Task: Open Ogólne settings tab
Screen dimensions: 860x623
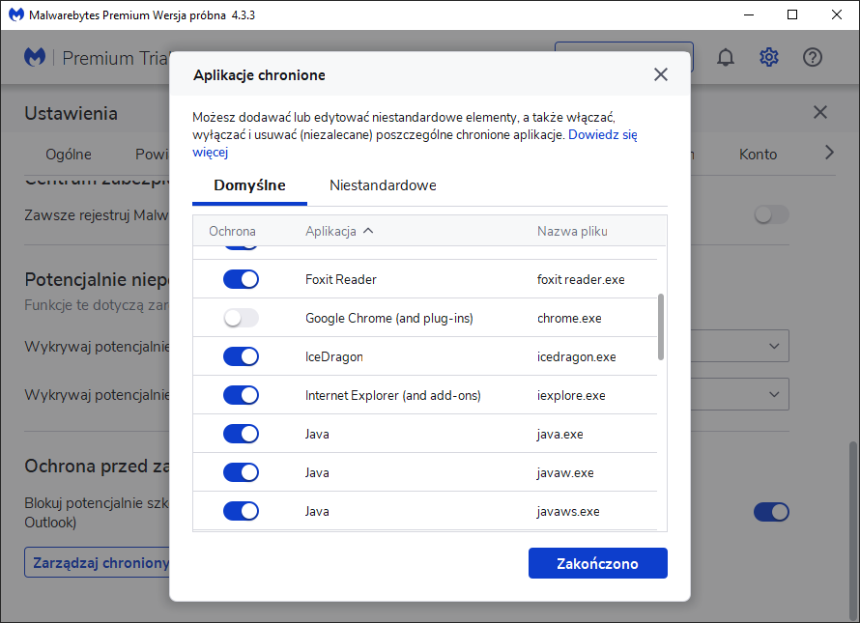Action: pos(69,155)
